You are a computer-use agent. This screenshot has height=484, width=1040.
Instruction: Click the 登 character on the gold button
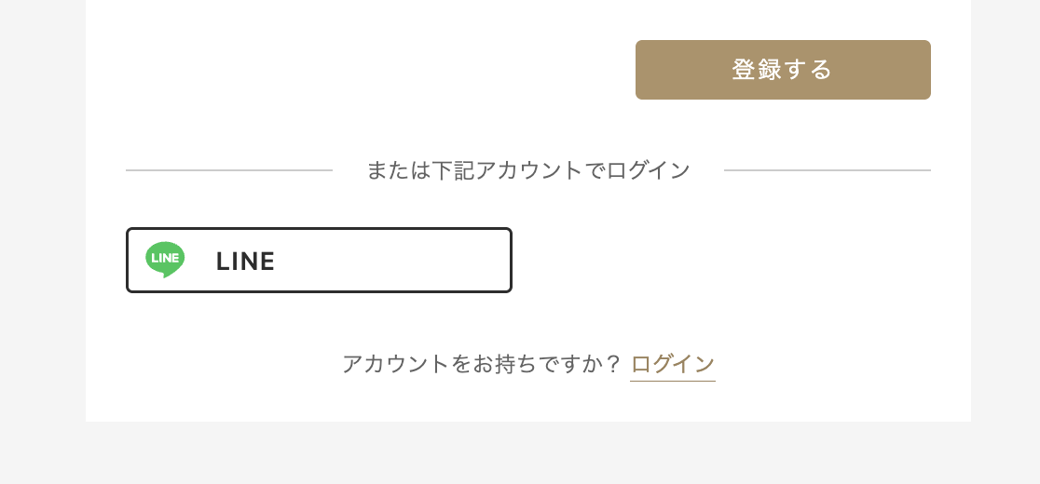(744, 70)
